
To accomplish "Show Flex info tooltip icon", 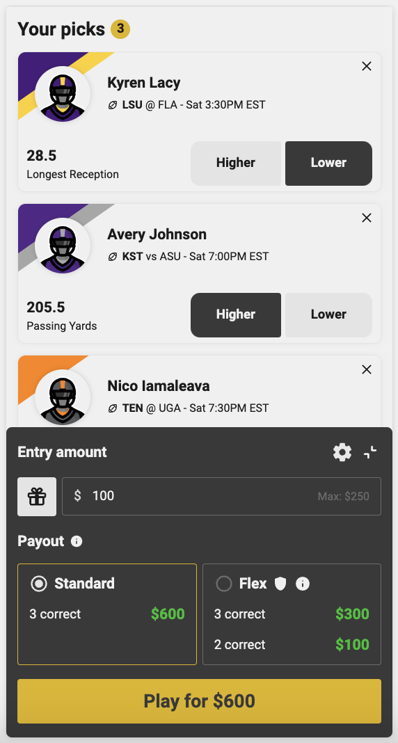I will (302, 584).
